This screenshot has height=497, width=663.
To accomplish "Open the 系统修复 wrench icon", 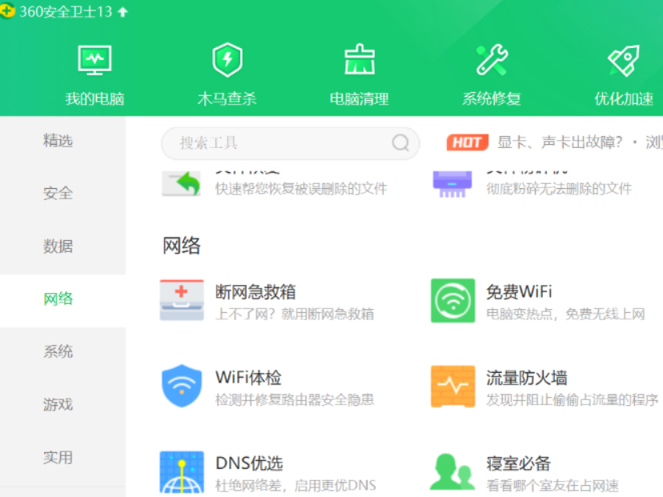I will [492, 59].
